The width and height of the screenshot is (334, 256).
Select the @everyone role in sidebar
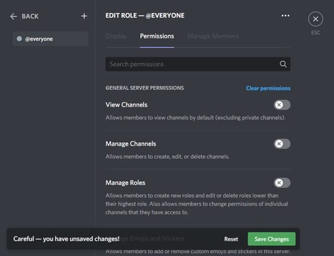click(51, 39)
